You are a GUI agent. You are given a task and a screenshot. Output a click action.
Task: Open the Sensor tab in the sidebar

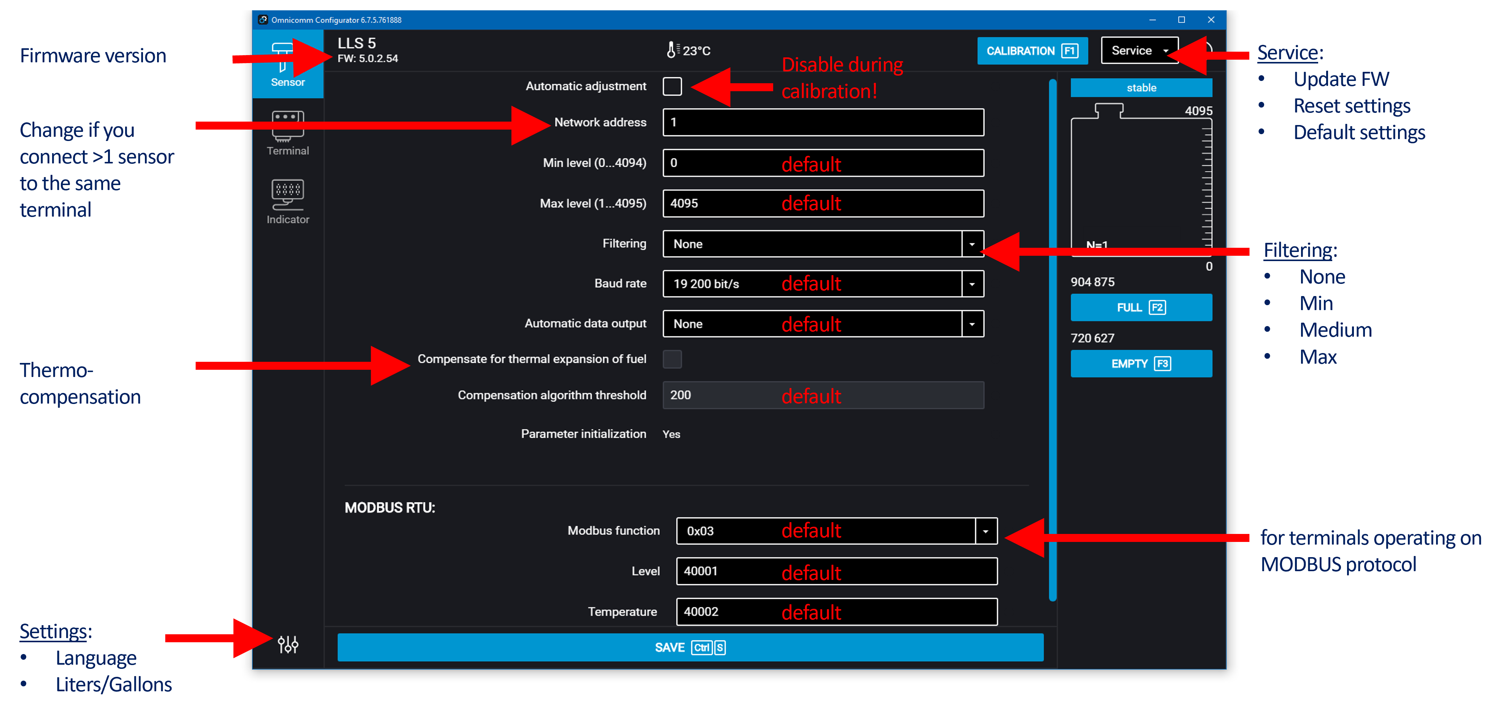point(288,64)
